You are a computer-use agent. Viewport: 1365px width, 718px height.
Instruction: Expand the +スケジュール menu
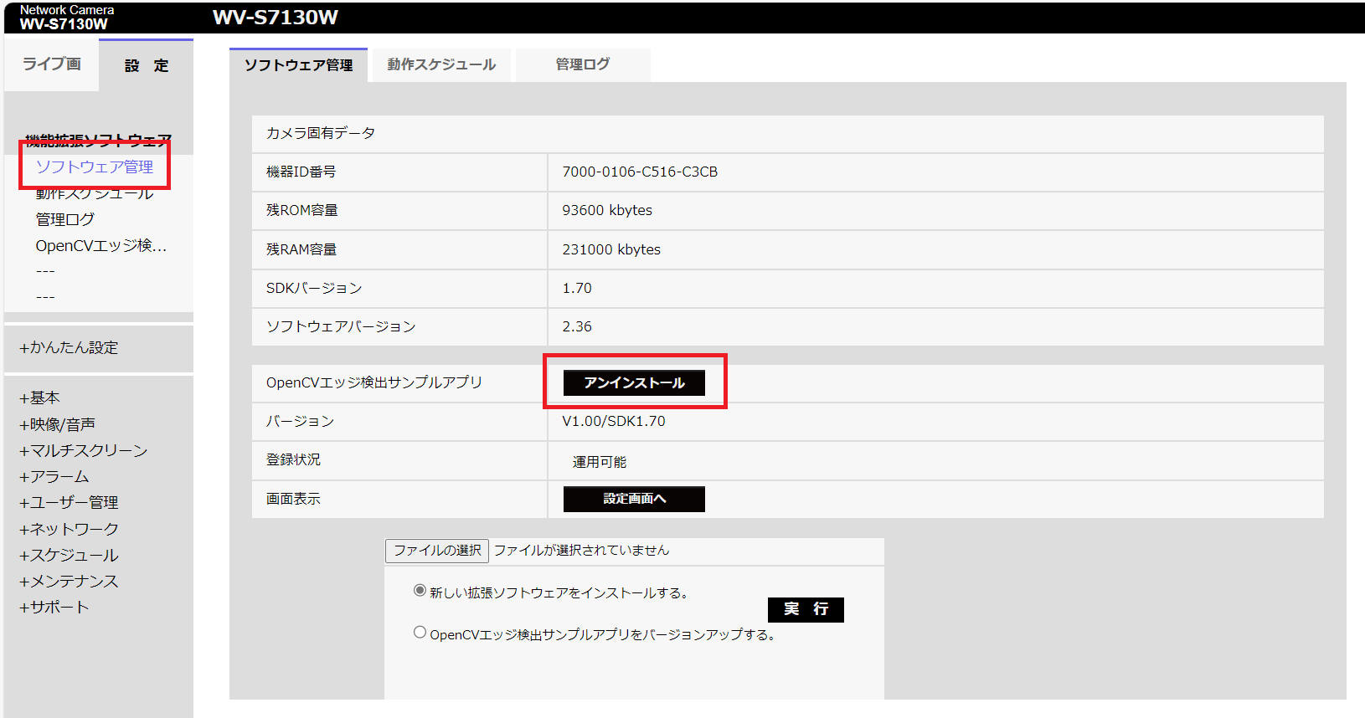pyautogui.click(x=69, y=555)
